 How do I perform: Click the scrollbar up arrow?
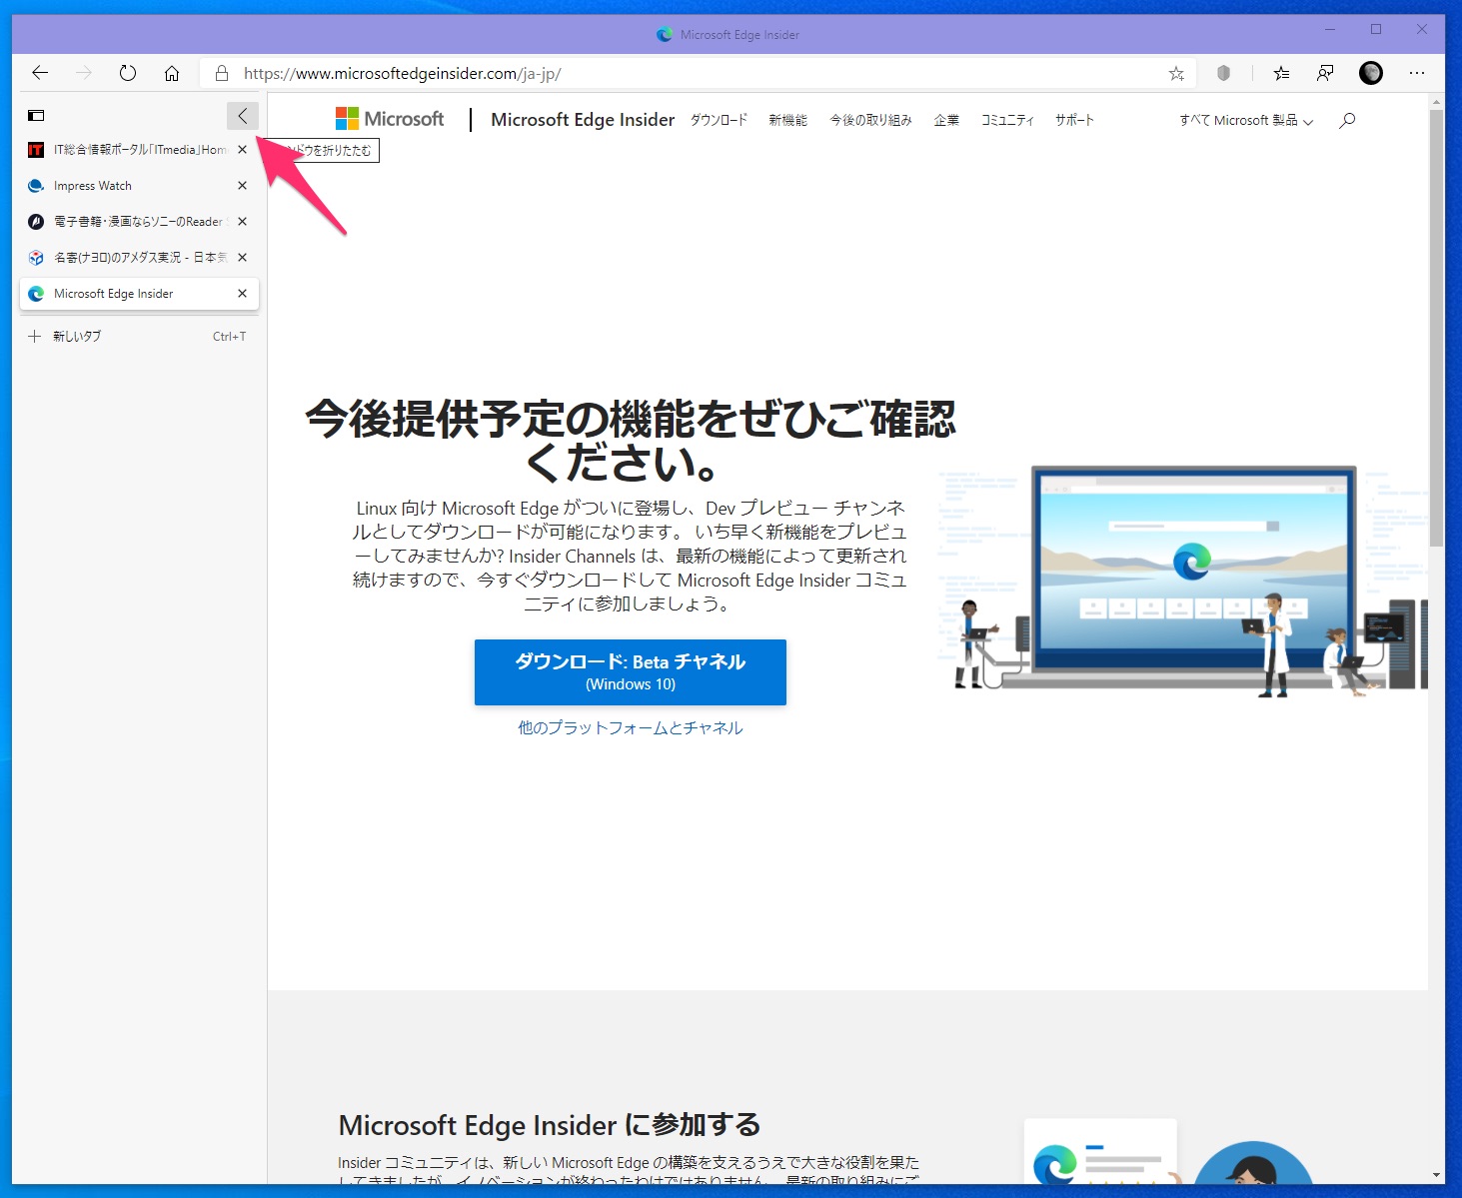tap(1436, 102)
